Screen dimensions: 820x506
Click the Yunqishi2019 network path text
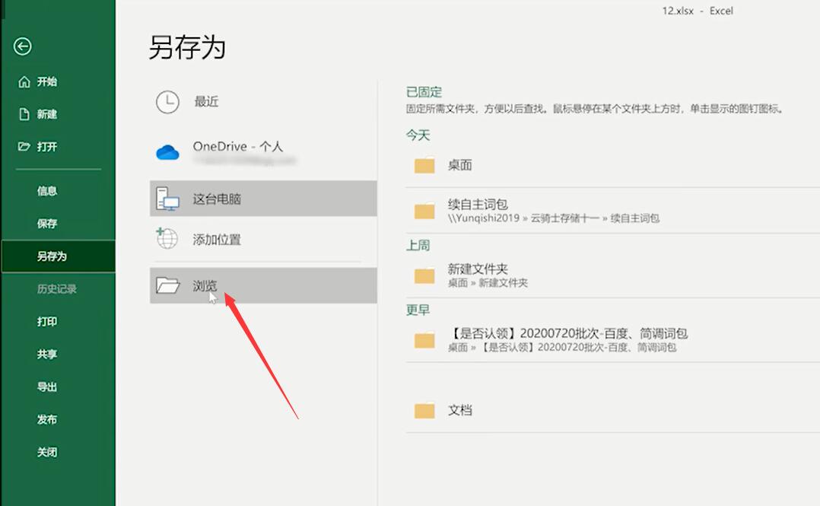coord(553,218)
